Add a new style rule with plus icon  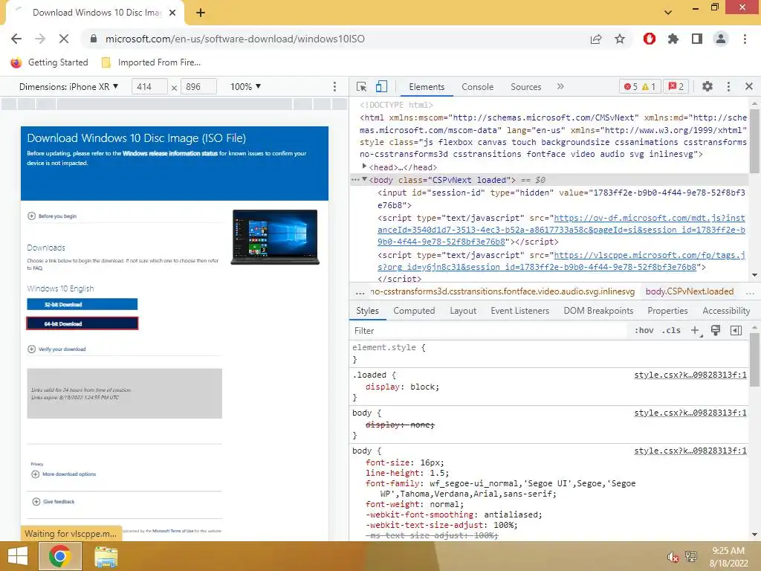coord(695,331)
